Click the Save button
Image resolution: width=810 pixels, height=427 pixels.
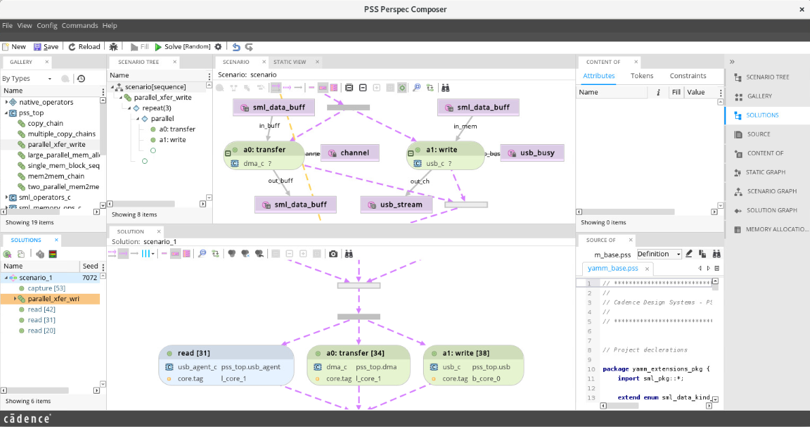point(46,46)
